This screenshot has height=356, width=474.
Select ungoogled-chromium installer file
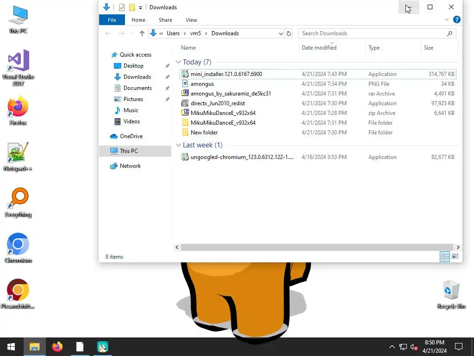pyautogui.click(x=318, y=157)
